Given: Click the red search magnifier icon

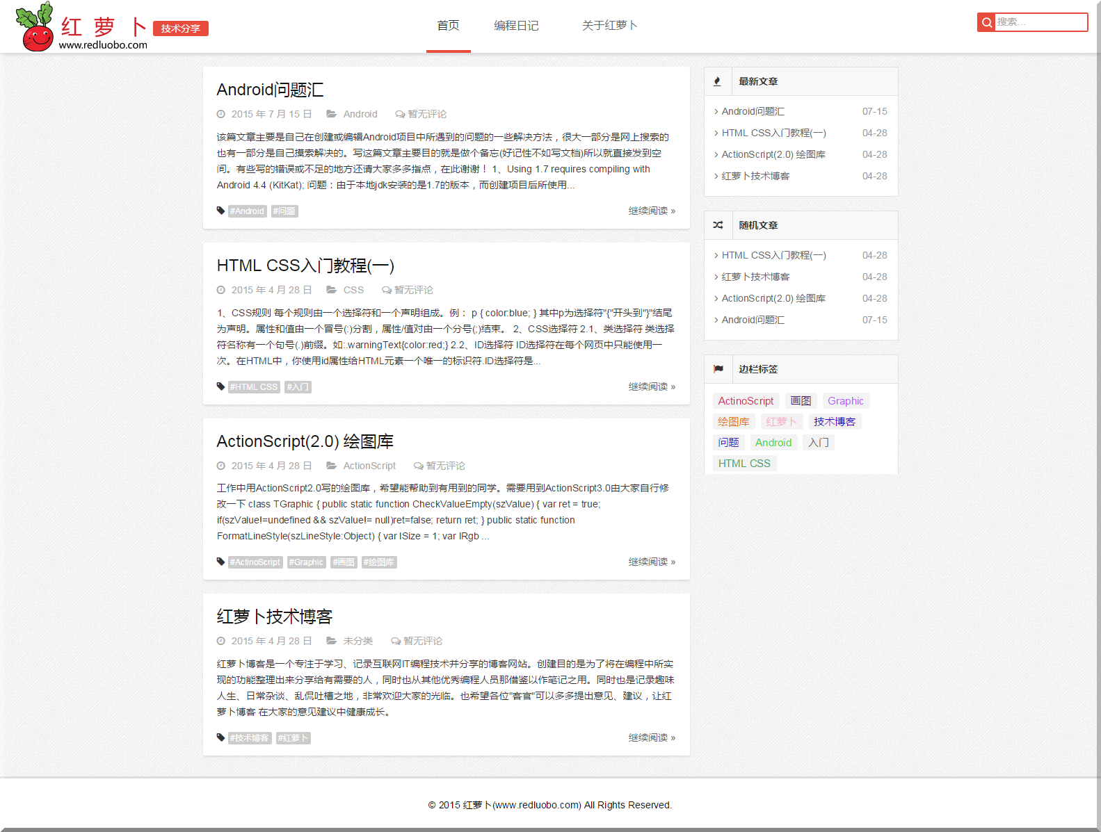Looking at the screenshot, I should point(986,22).
